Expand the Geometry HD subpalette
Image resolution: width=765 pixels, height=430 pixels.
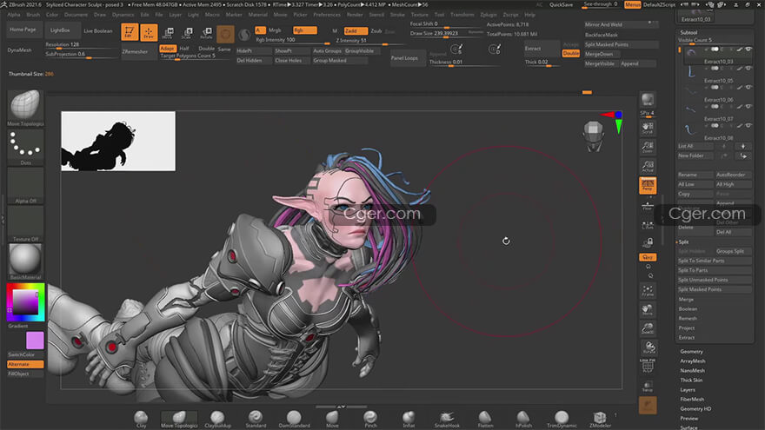[x=695, y=409]
